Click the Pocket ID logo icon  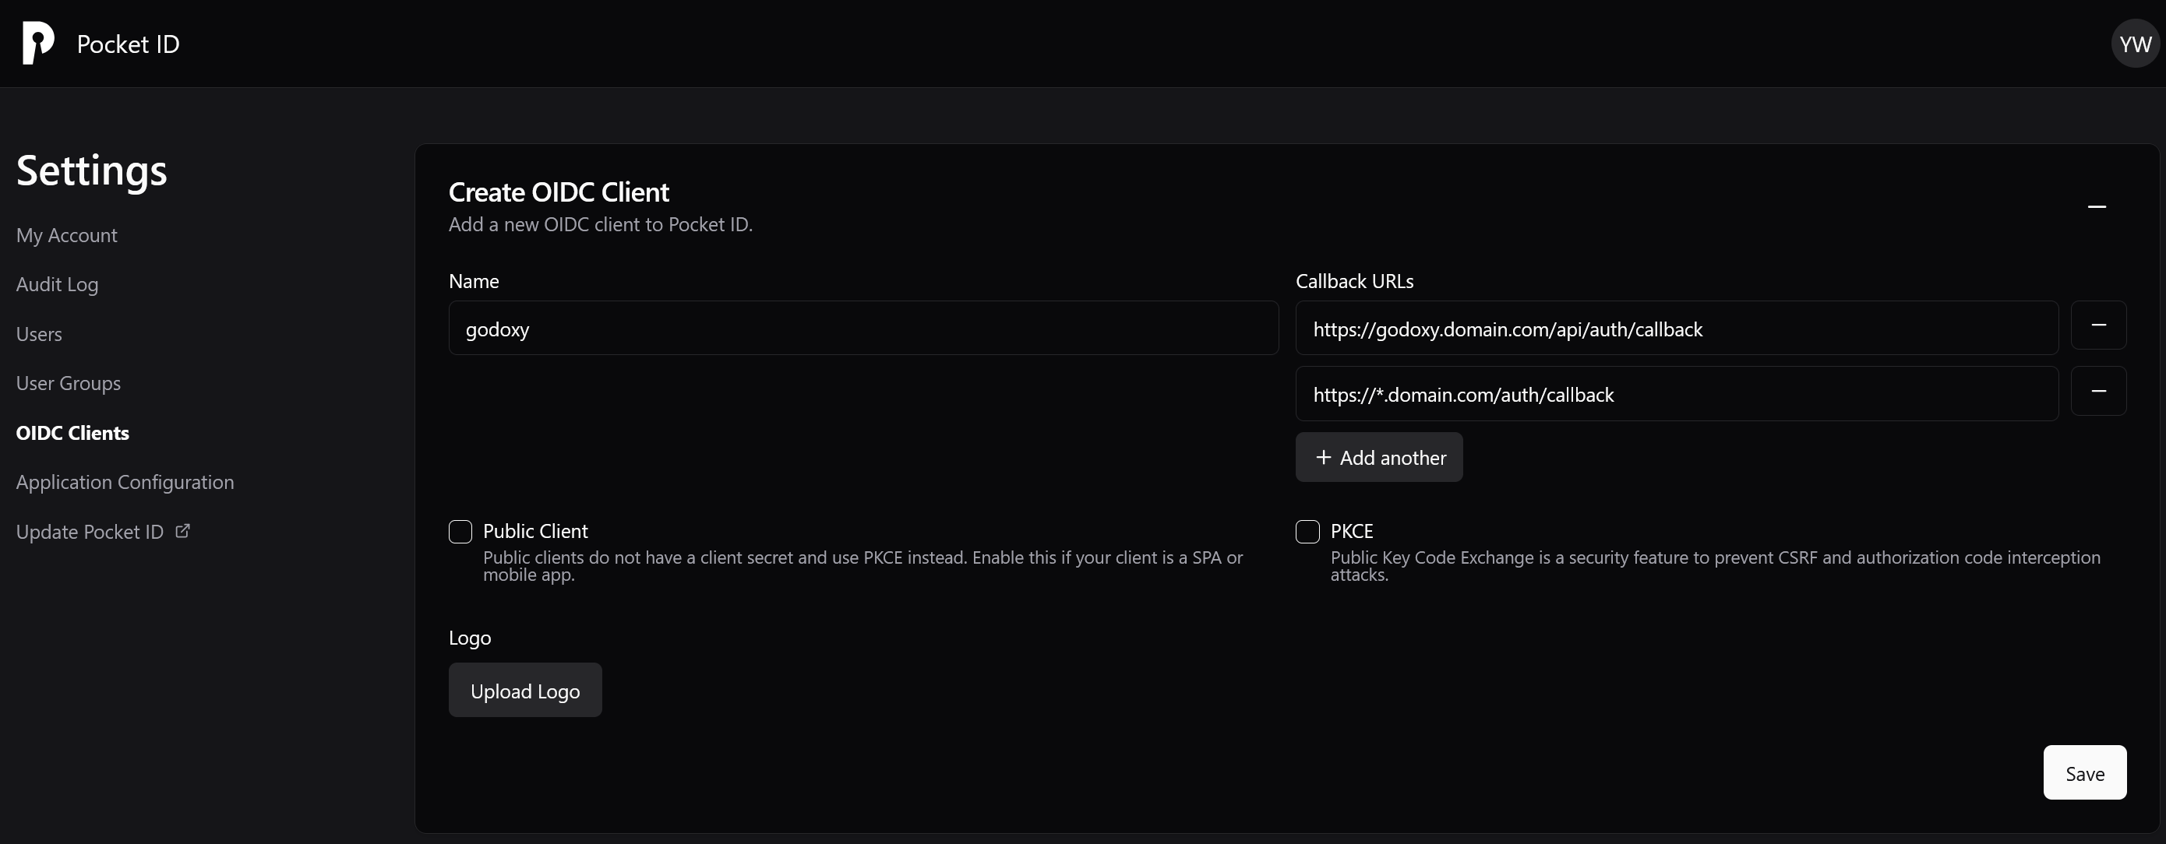click(38, 43)
